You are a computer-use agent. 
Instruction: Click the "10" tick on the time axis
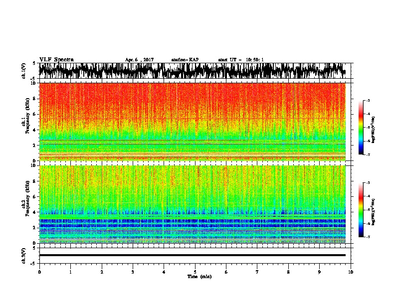pos(351,272)
